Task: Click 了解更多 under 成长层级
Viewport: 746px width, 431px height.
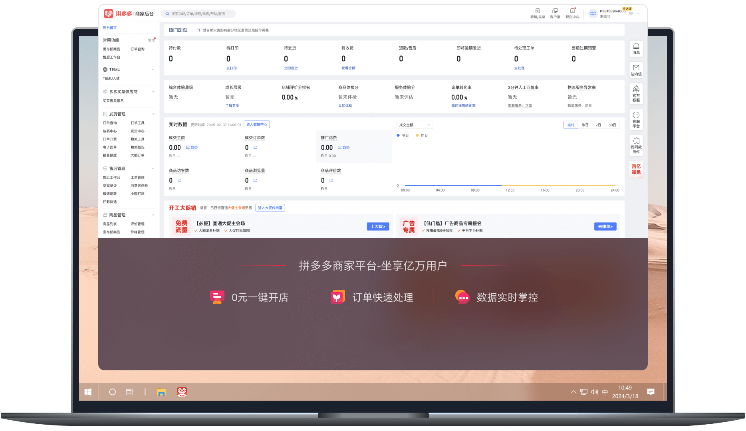Action: tap(232, 106)
